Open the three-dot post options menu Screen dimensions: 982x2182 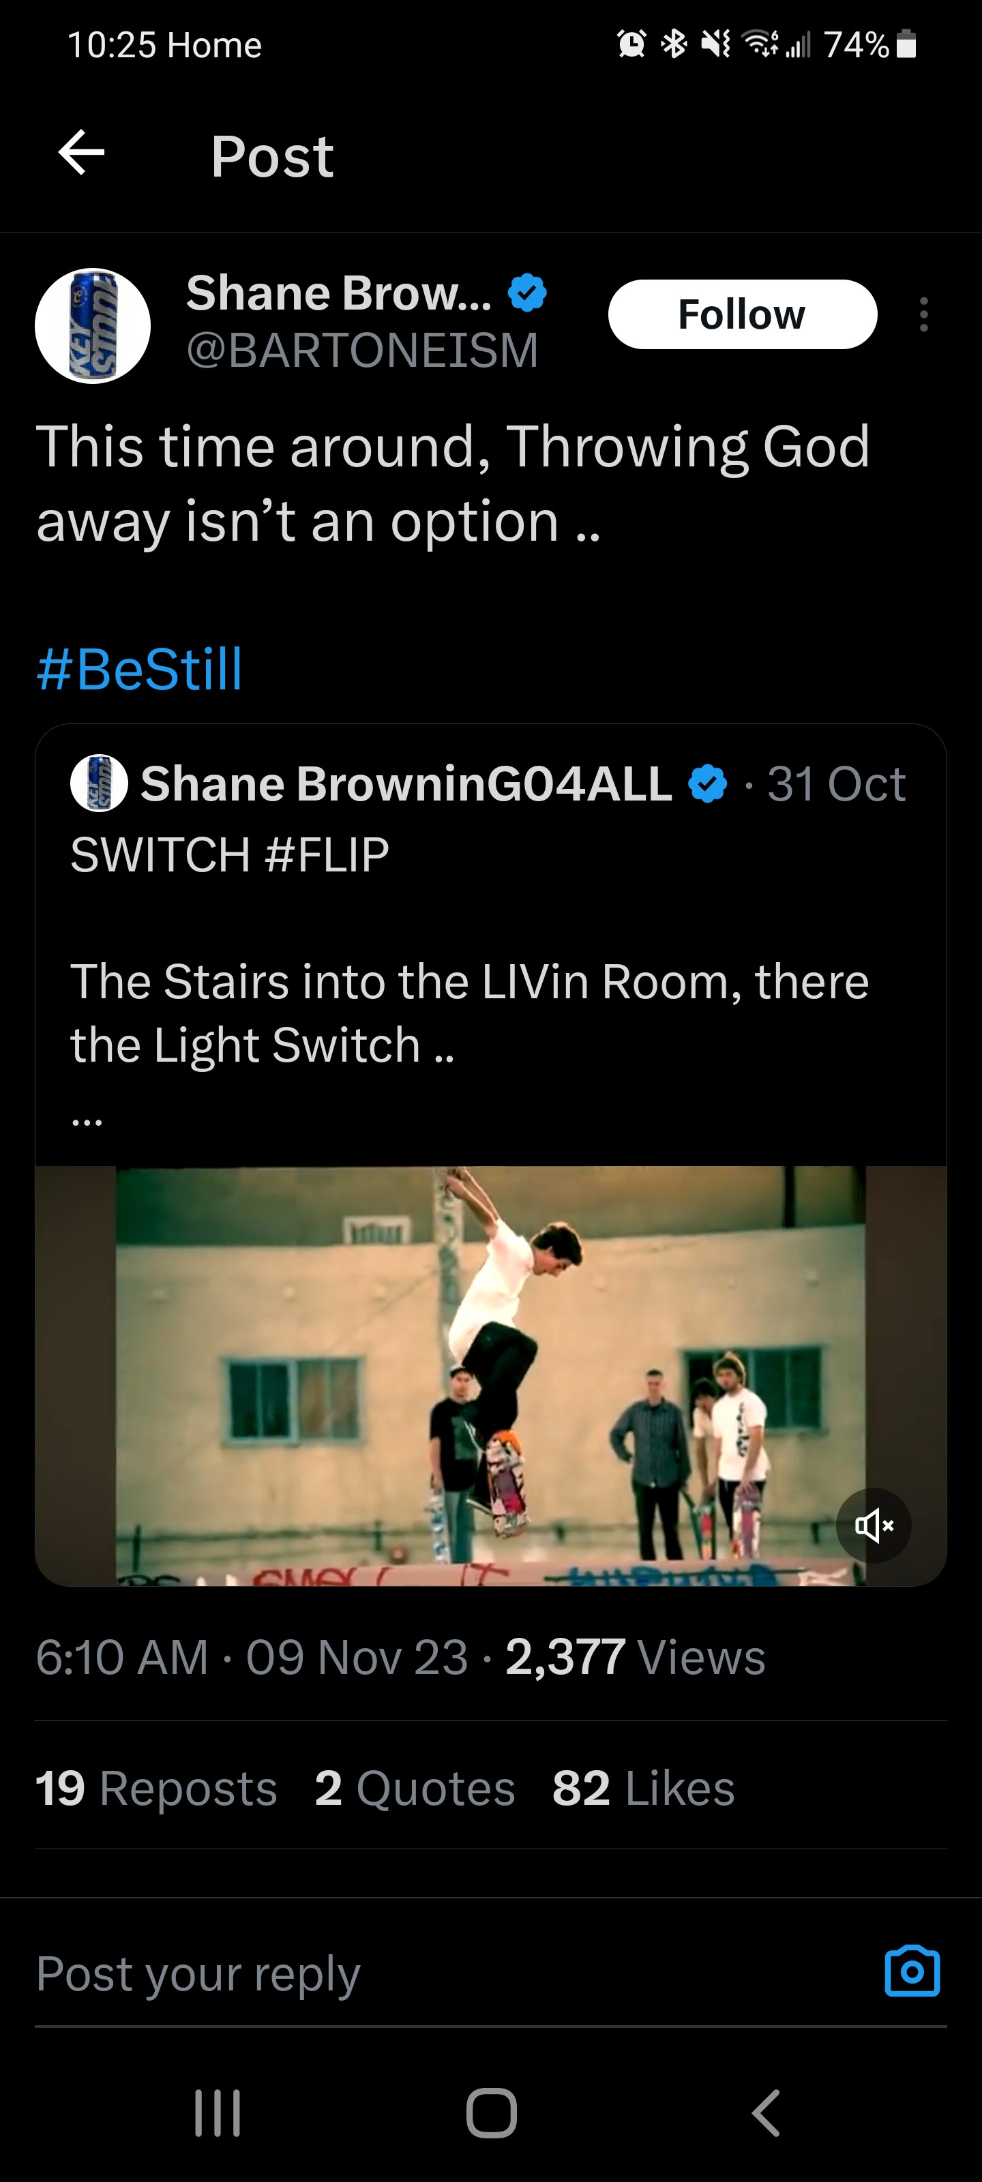click(923, 314)
